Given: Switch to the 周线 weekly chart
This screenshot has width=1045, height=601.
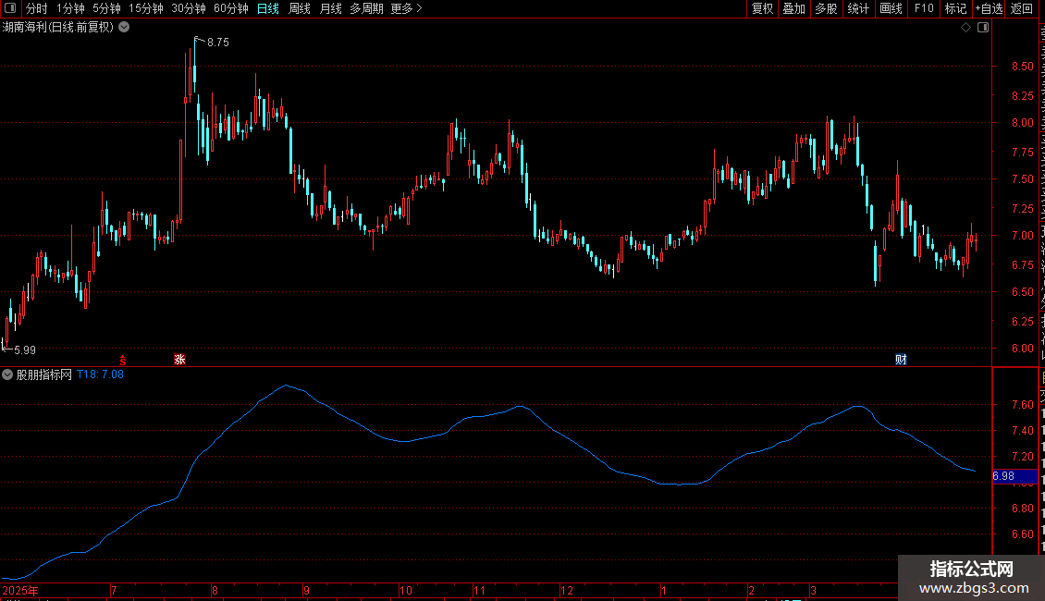Looking at the screenshot, I should coord(300,8).
